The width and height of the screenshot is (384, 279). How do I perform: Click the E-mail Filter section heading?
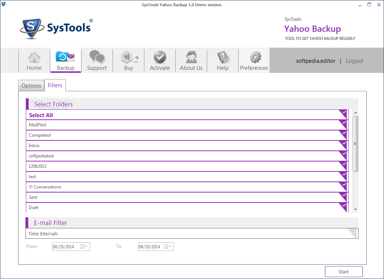(51, 223)
